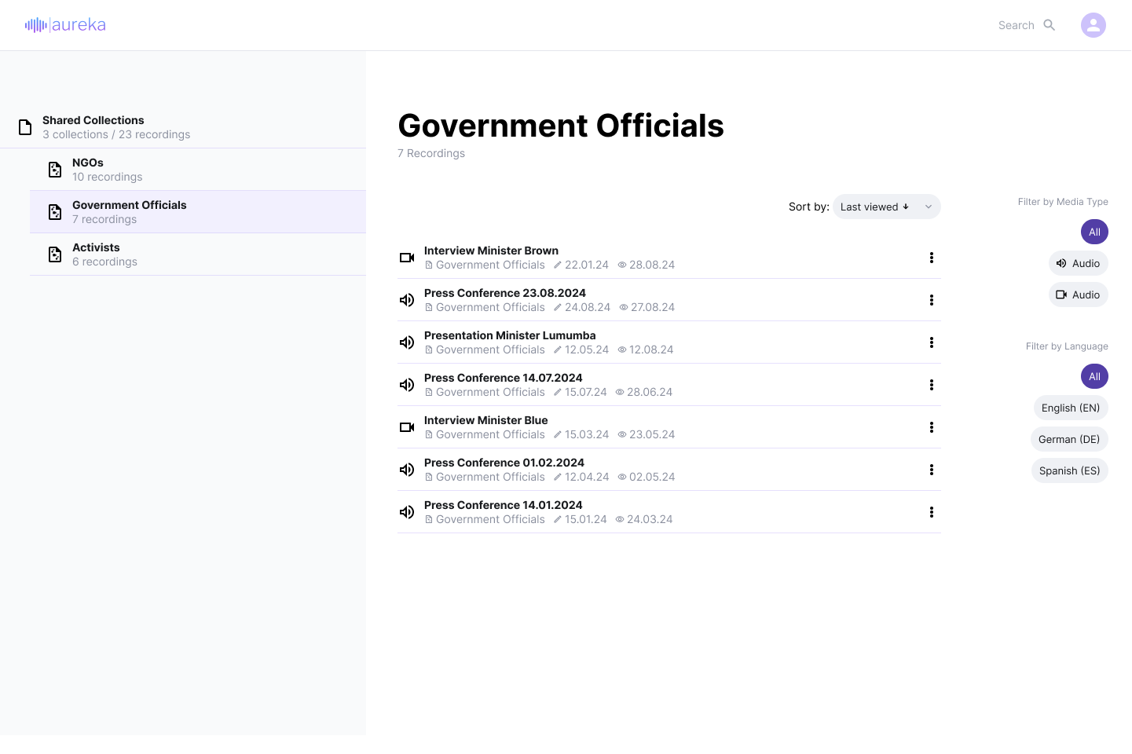The height and width of the screenshot is (754, 1132).
Task: Open options menu for Interview Minister Brown
Action: (x=931, y=258)
